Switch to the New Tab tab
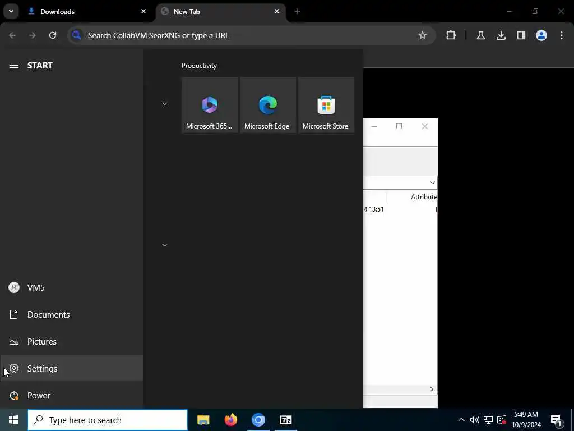The height and width of the screenshot is (431, 574). pos(221,12)
